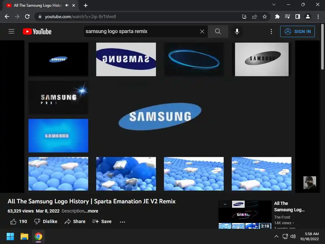Go to the YouTube home logo
The height and width of the screenshot is (244, 325).
[x=37, y=31]
